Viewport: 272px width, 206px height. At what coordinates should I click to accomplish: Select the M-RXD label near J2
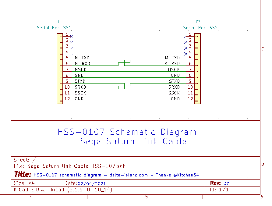(x=172, y=63)
